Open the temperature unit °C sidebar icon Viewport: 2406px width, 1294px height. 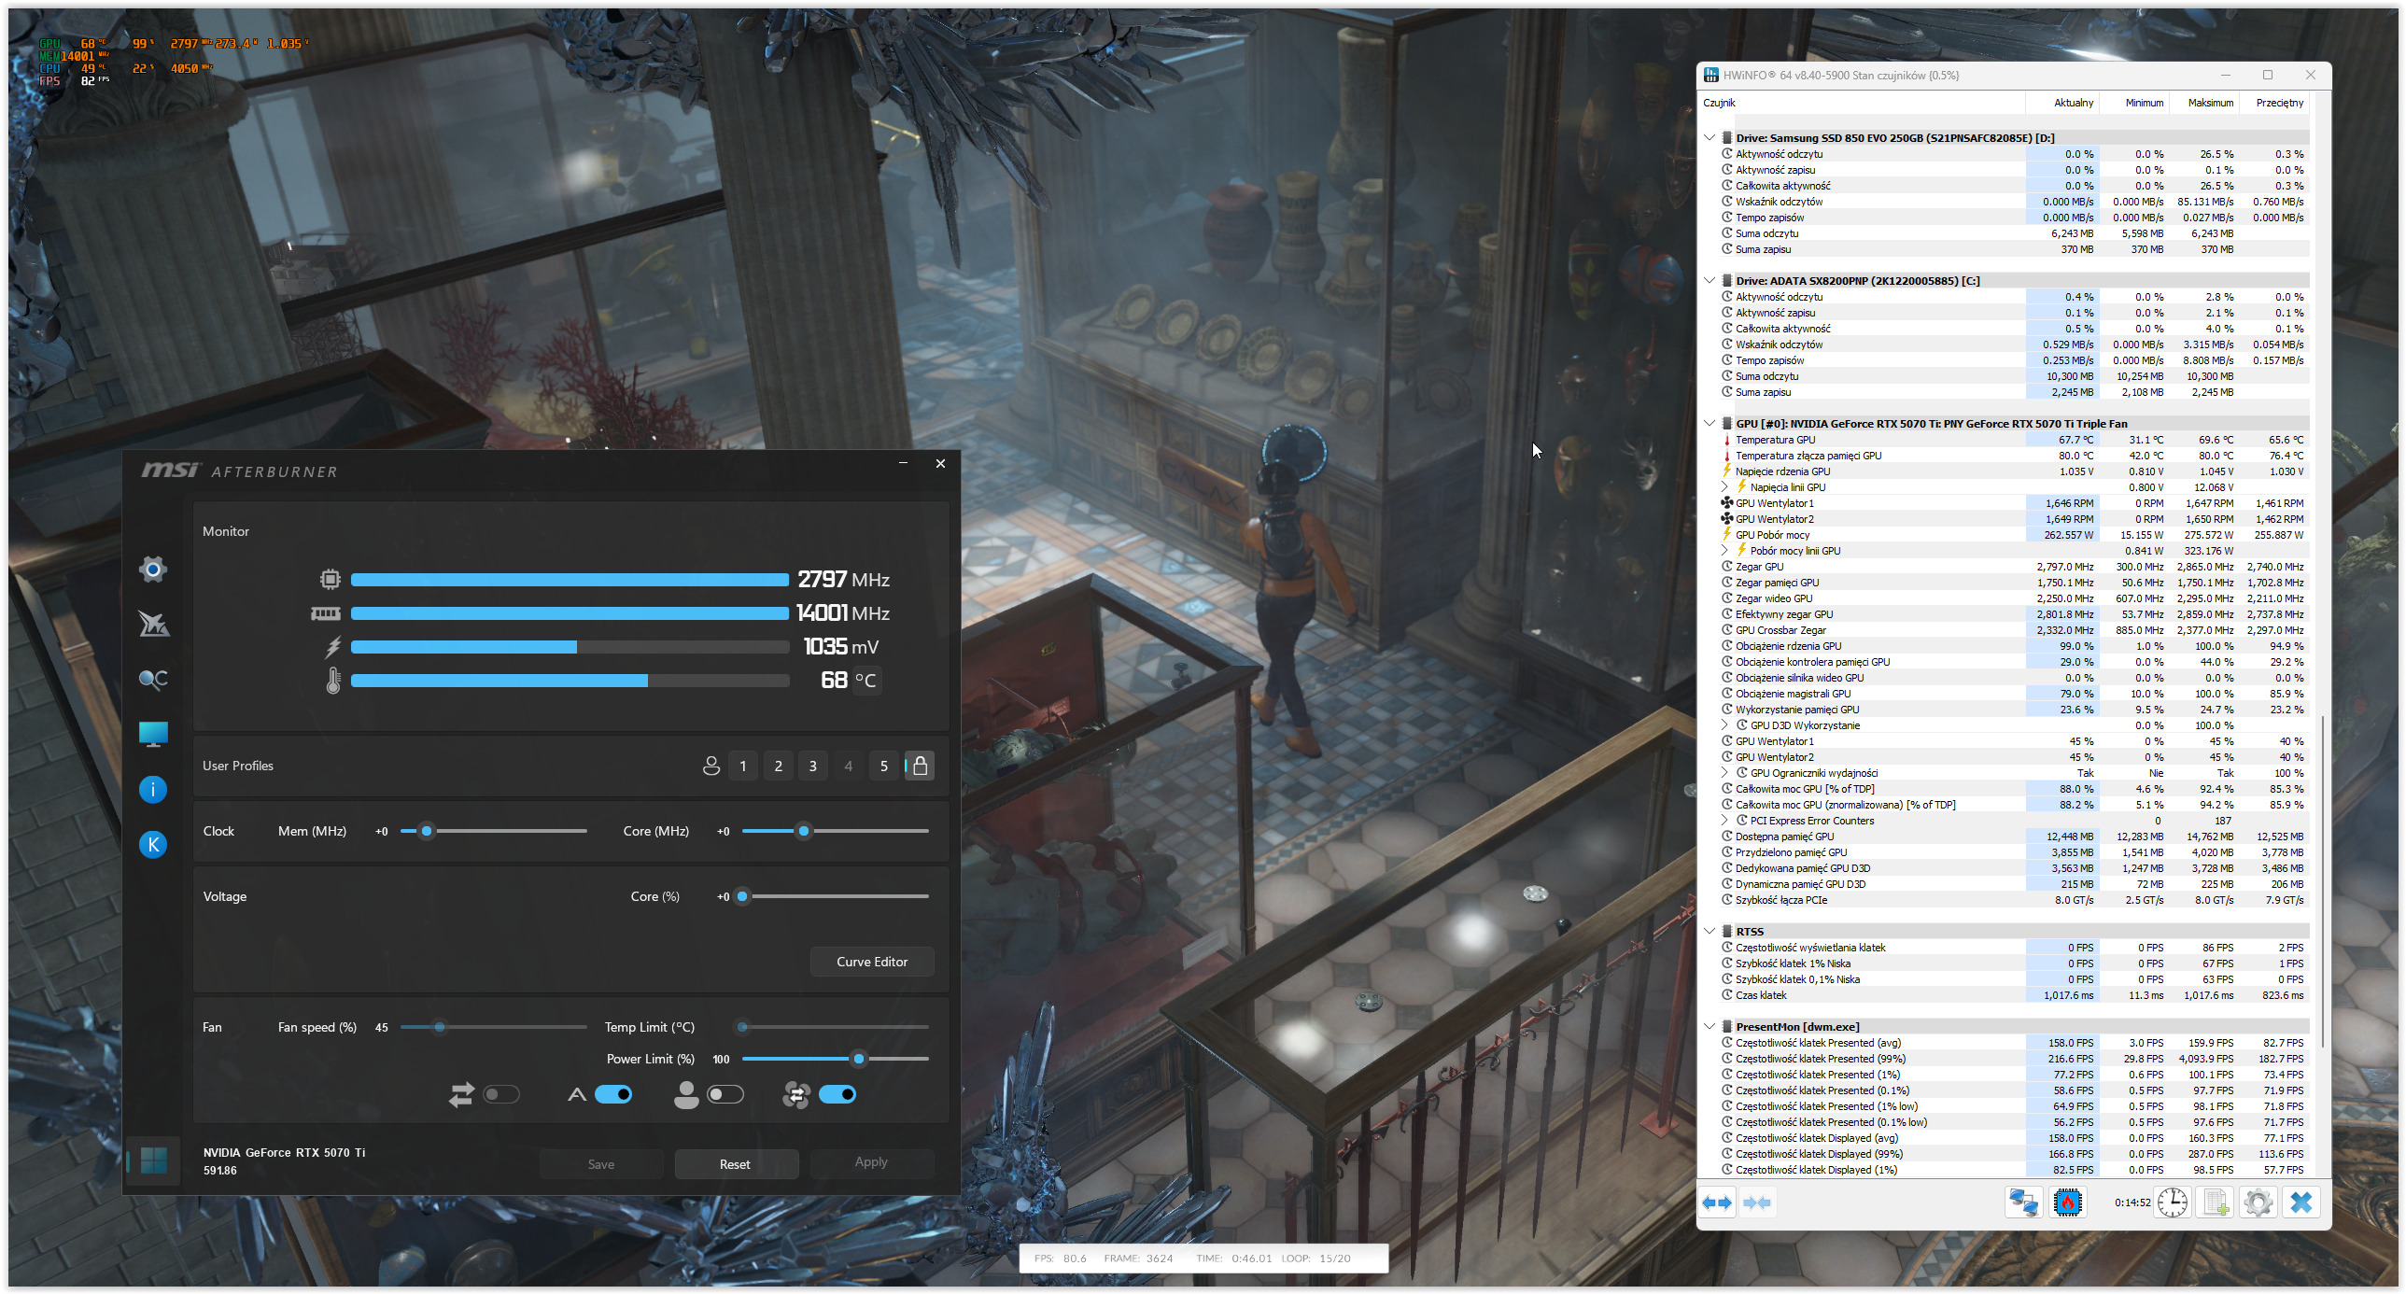pos(153,680)
